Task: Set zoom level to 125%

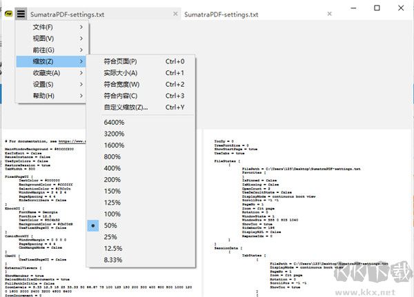Action: (x=141, y=203)
